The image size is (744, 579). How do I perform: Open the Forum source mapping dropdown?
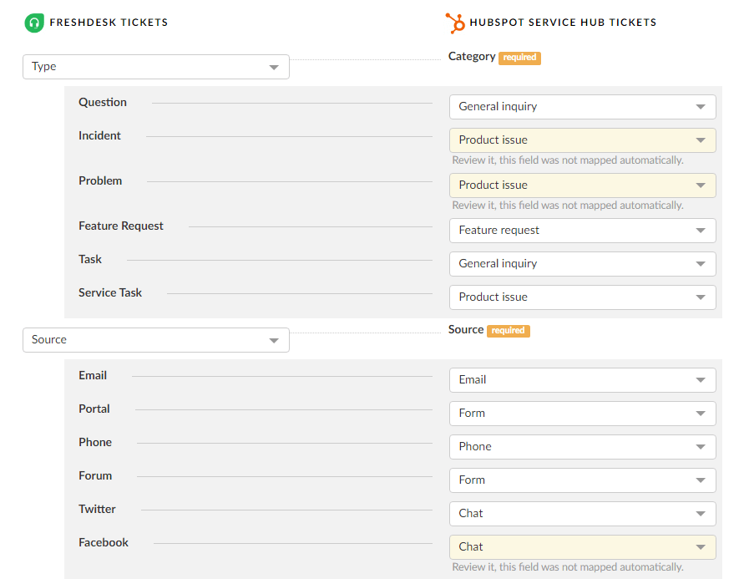click(583, 480)
